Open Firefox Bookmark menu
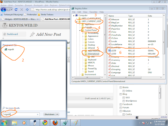This screenshot has width=168, height=126. pos(38,5)
